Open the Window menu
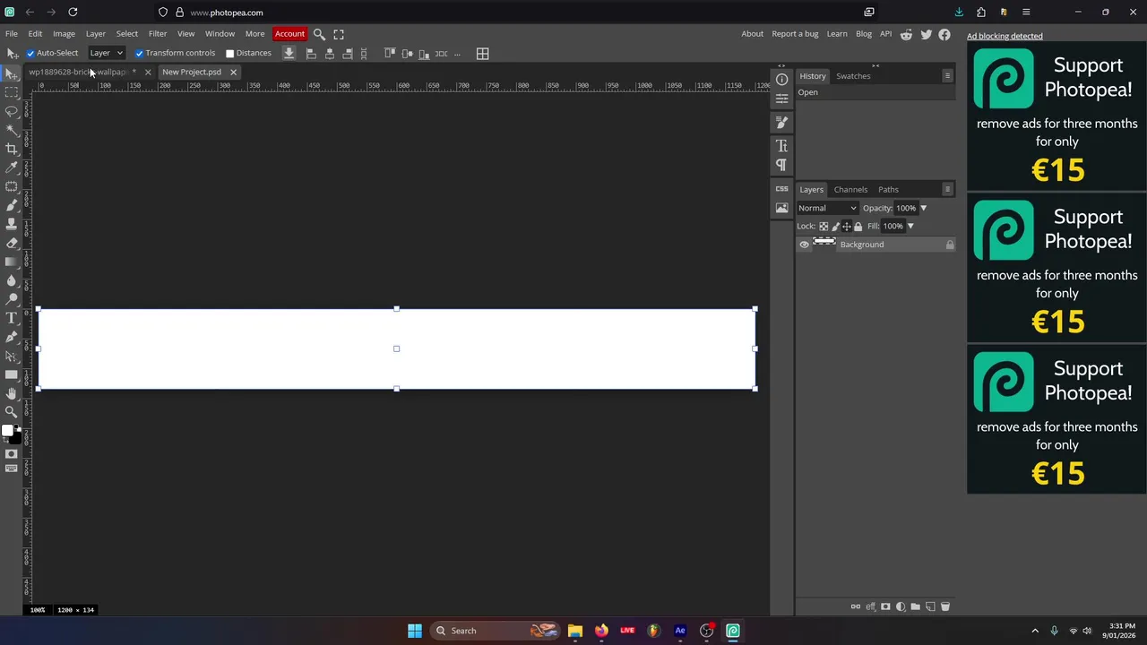 (220, 34)
